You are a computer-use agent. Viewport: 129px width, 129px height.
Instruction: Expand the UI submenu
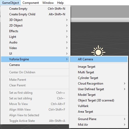(x=35, y=54)
